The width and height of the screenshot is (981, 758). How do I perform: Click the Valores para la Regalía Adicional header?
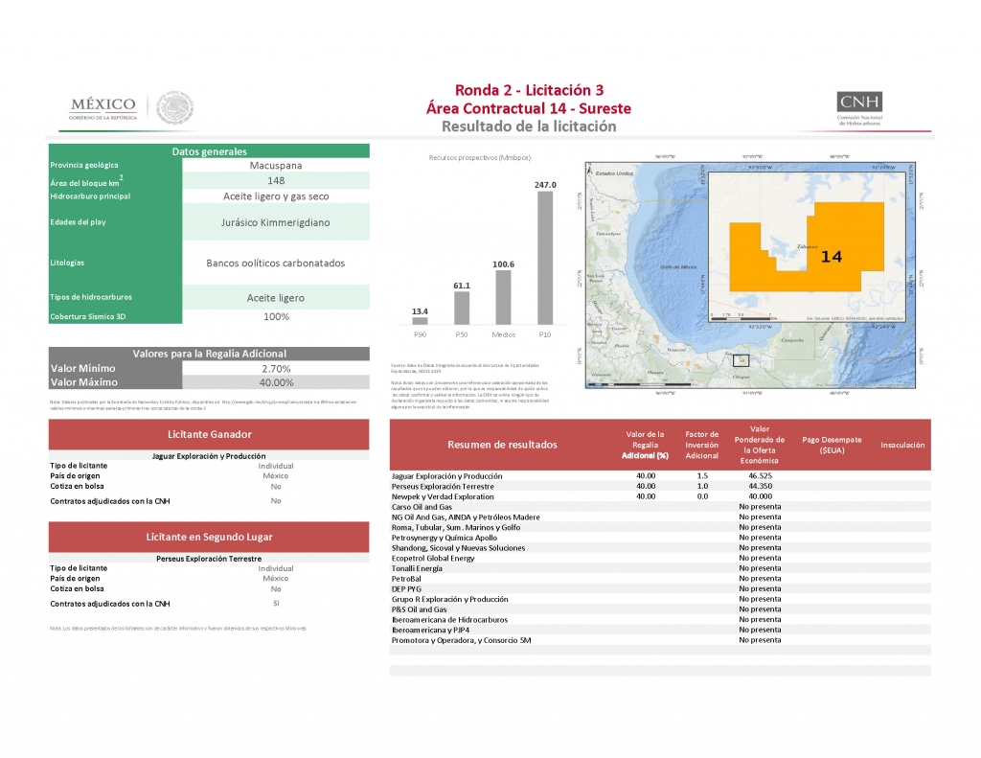pos(209,354)
